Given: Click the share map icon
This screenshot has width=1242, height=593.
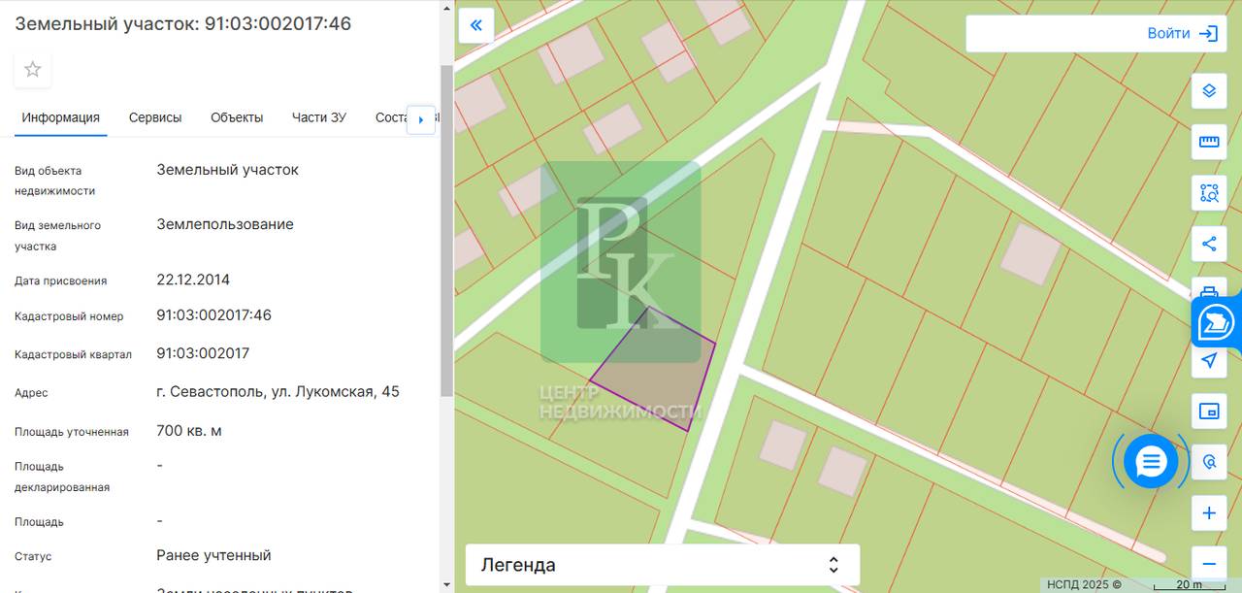Looking at the screenshot, I should point(1209,244).
